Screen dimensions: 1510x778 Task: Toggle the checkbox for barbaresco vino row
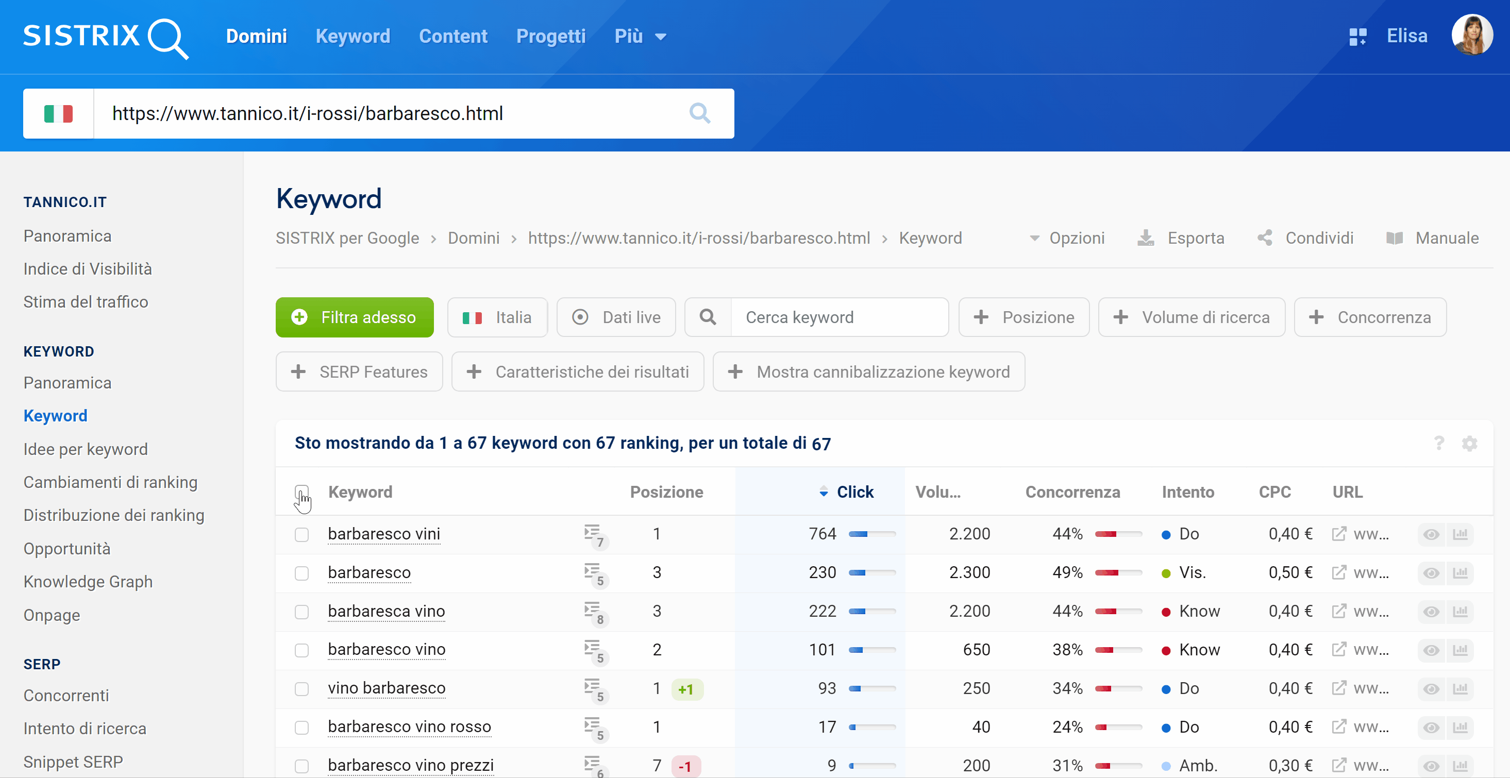point(303,649)
